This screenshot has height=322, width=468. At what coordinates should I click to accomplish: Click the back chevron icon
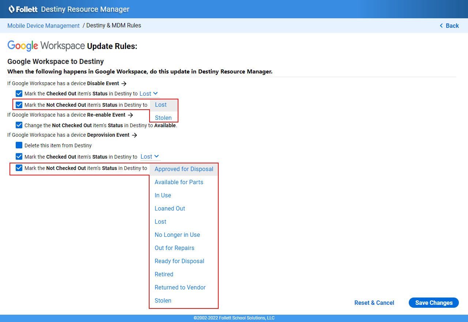pyautogui.click(x=441, y=26)
